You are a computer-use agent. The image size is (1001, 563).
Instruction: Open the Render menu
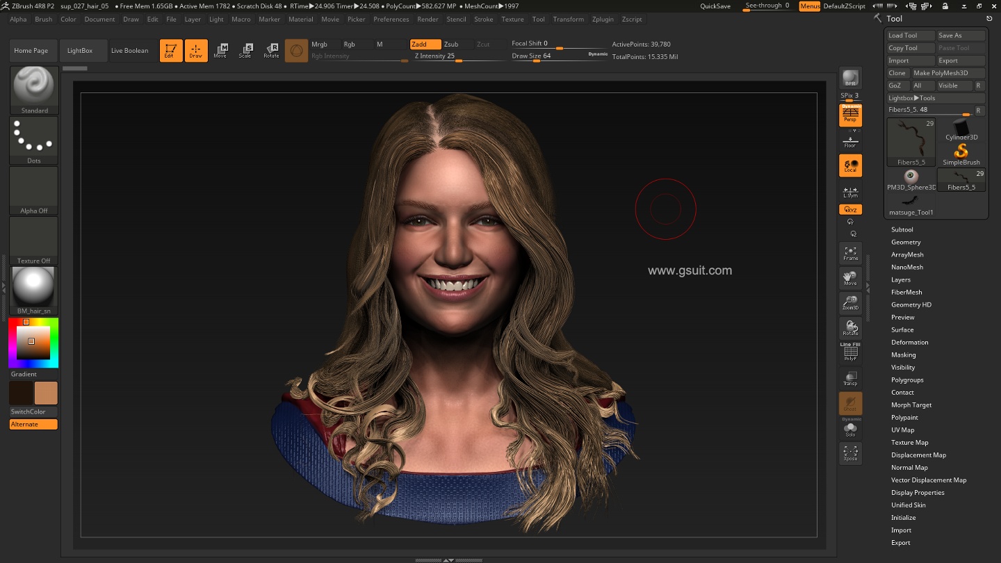(428, 19)
